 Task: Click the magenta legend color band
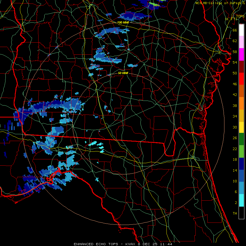pos(241,54)
